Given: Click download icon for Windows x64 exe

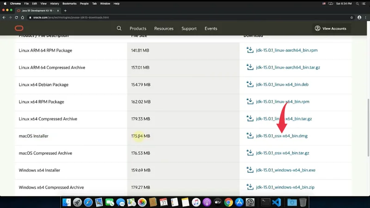Looking at the screenshot, I should point(250,170).
